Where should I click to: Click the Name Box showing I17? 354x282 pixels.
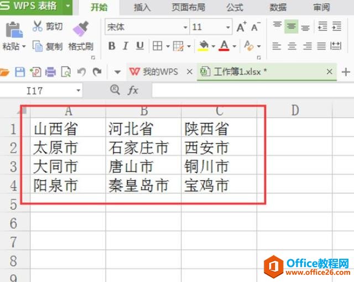[x=40, y=91]
